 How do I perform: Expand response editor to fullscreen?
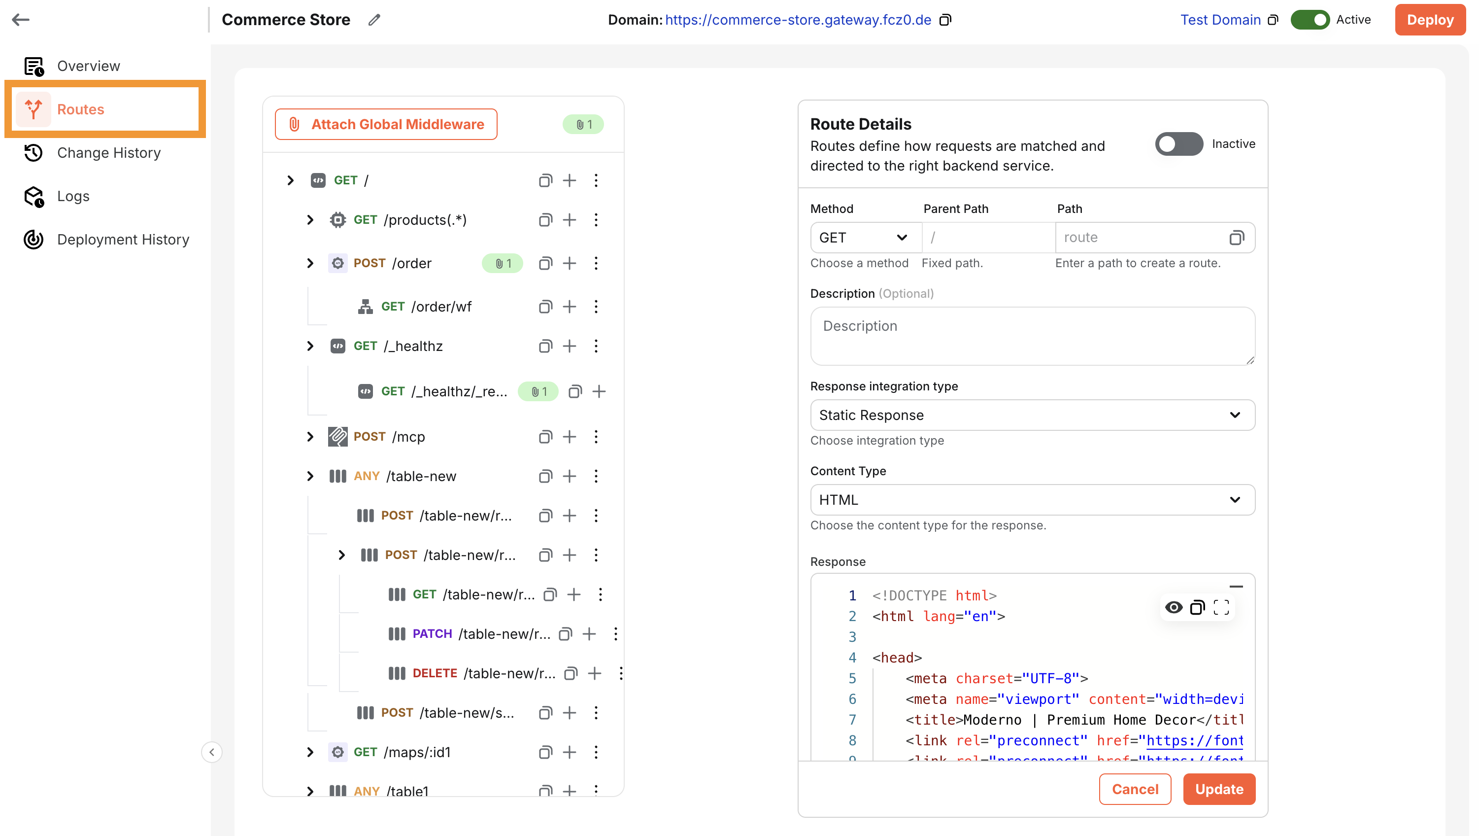[1221, 607]
